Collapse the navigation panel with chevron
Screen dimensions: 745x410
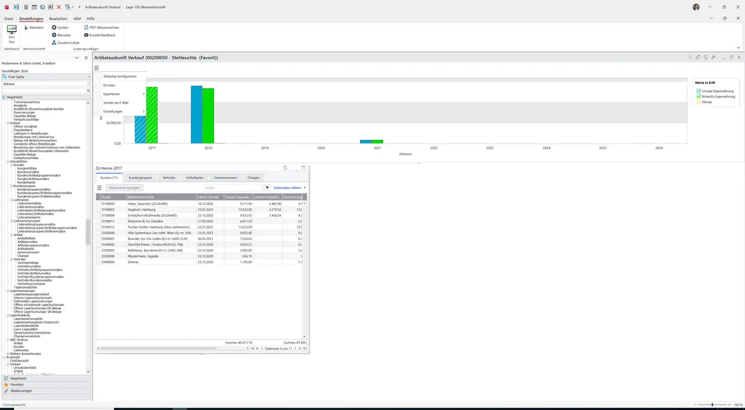[x=77, y=57]
